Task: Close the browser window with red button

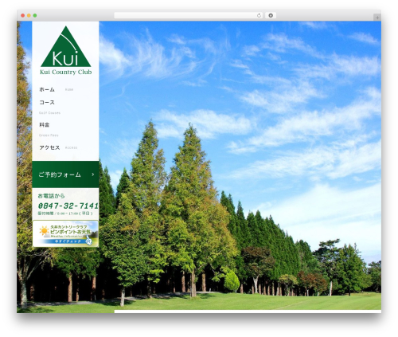Action: tap(23, 15)
